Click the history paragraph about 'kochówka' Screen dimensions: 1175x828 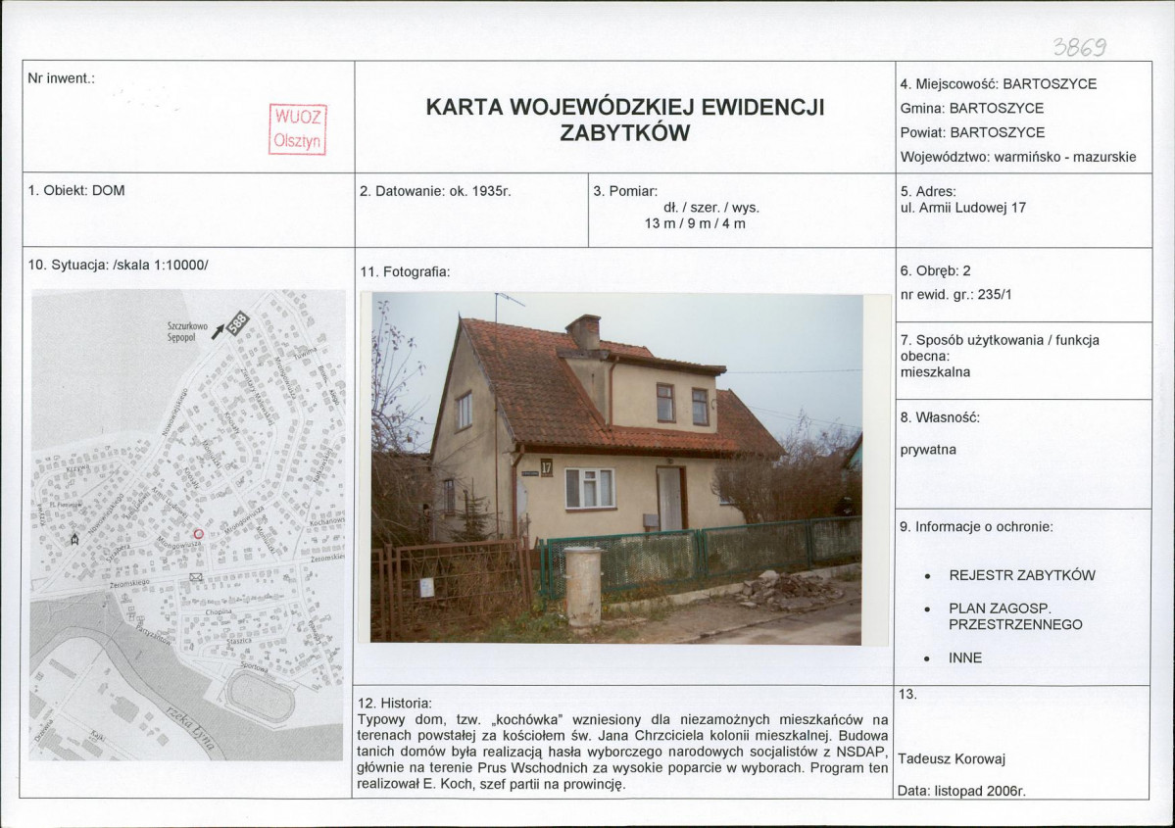[x=622, y=753]
